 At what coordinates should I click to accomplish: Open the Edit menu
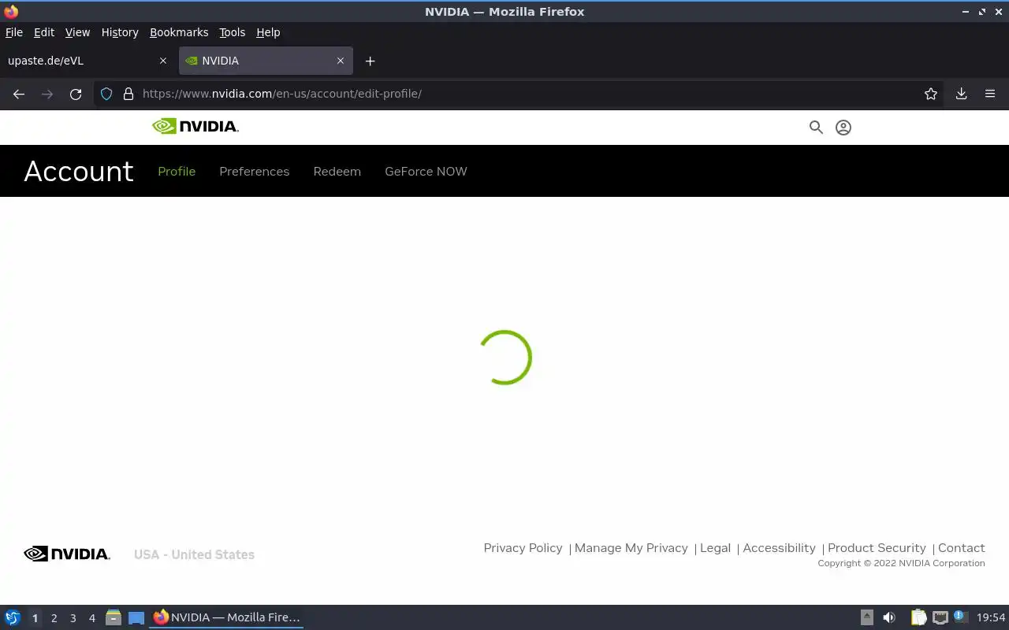[x=44, y=32]
